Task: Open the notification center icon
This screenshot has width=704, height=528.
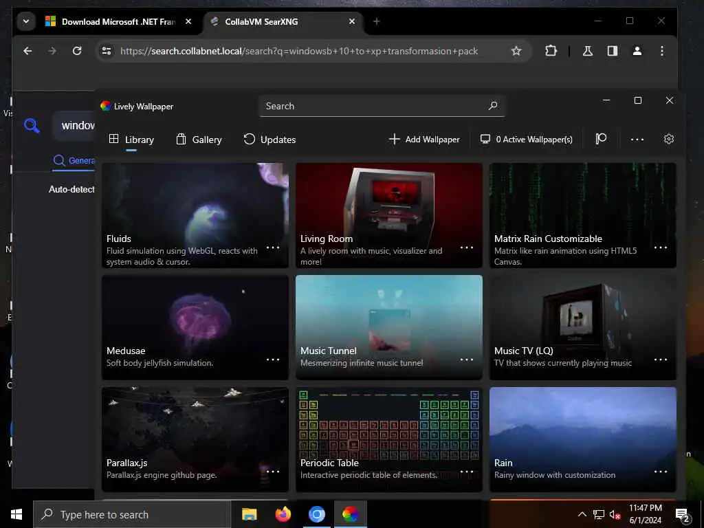Action: click(x=683, y=515)
